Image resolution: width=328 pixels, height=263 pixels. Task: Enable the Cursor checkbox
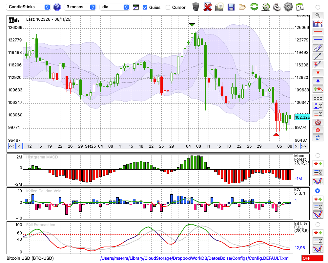tap(168, 7)
